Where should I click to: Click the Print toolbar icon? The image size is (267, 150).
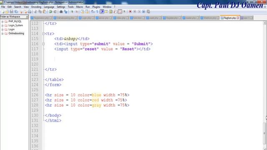(x=30, y=12)
